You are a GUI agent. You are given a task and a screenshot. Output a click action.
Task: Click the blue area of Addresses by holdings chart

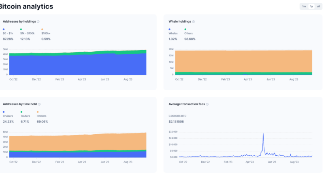[x=77, y=66]
